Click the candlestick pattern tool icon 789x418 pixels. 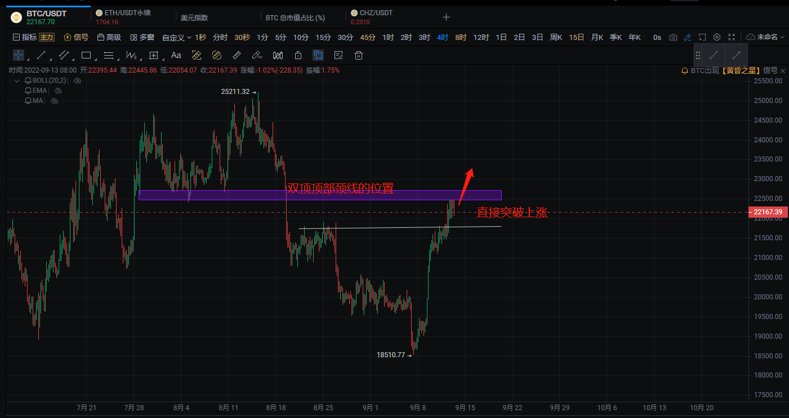point(278,55)
